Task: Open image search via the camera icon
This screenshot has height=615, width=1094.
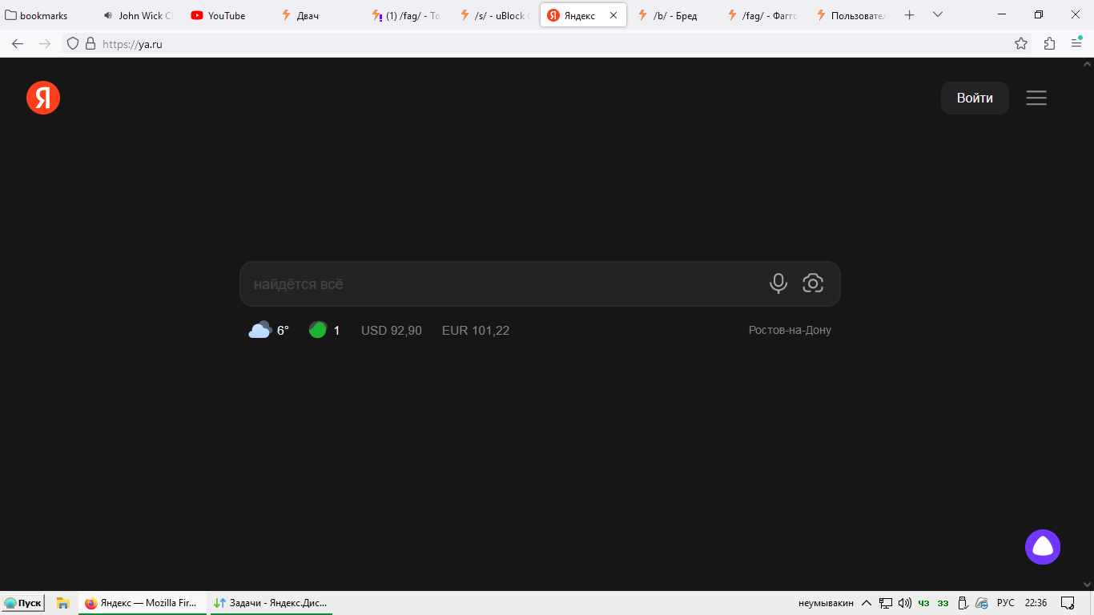Action: pyautogui.click(x=814, y=283)
